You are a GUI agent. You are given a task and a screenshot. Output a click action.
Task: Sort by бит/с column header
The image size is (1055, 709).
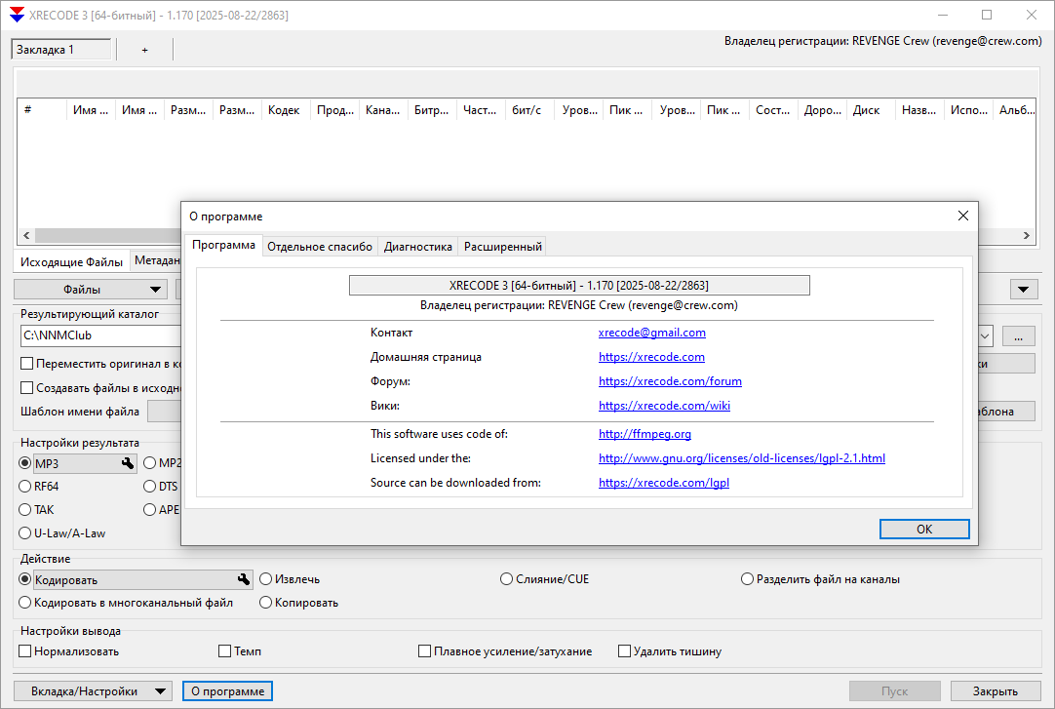tap(529, 109)
